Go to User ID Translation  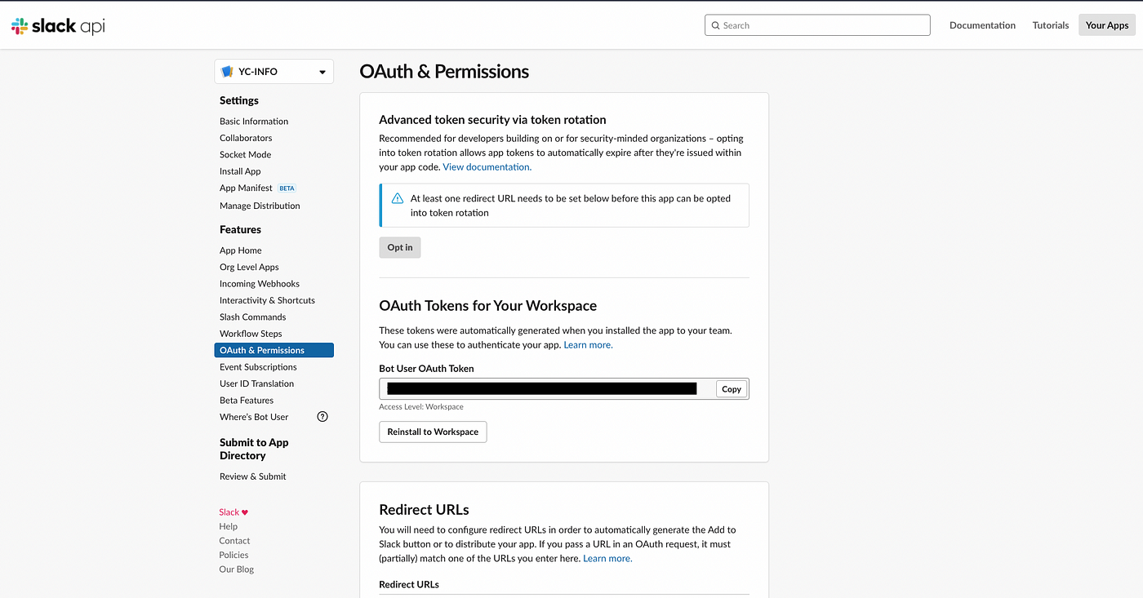[x=256, y=383]
